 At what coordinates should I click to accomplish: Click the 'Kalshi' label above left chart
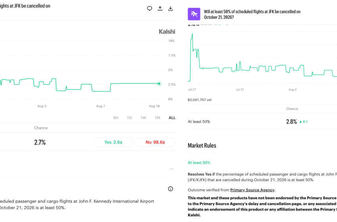167,32
